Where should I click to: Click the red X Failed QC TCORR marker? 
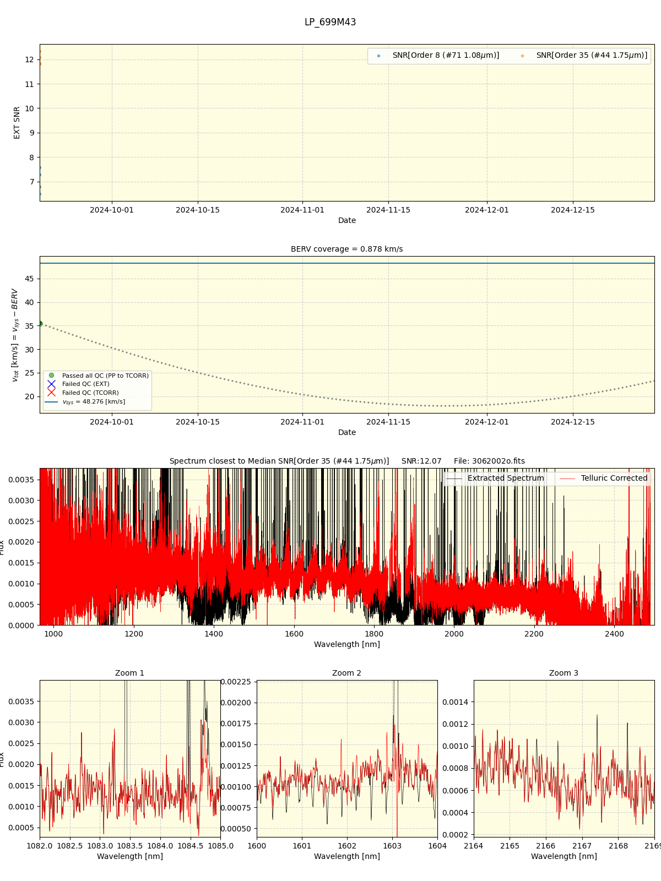pyautogui.click(x=51, y=393)
